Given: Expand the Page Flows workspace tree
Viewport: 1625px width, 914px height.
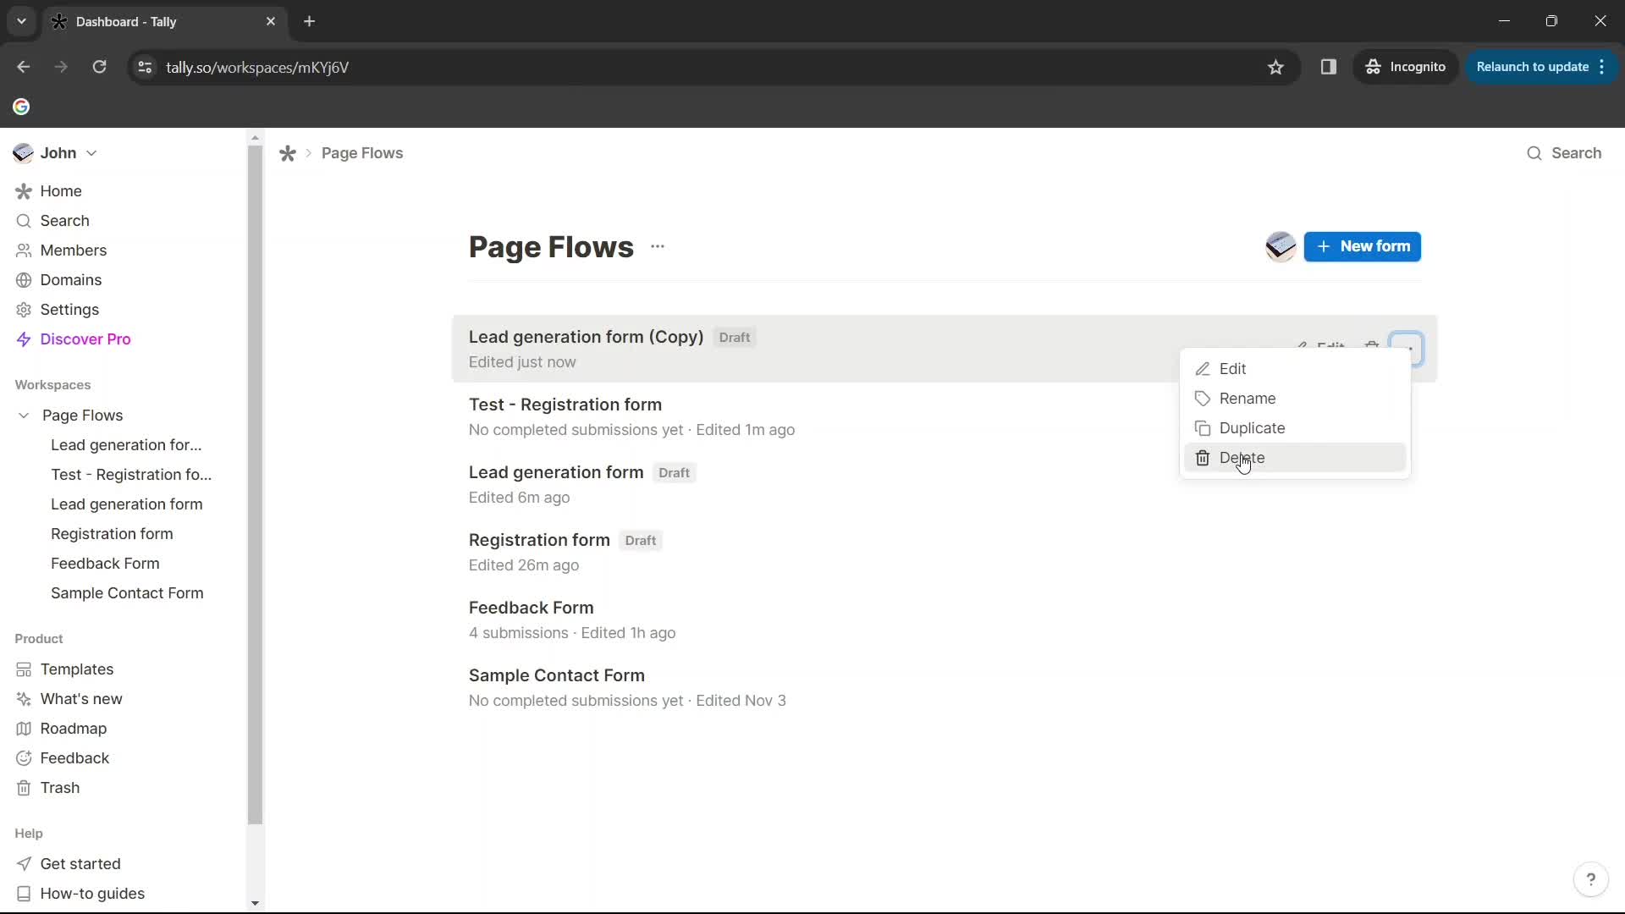Looking at the screenshot, I should tap(24, 416).
